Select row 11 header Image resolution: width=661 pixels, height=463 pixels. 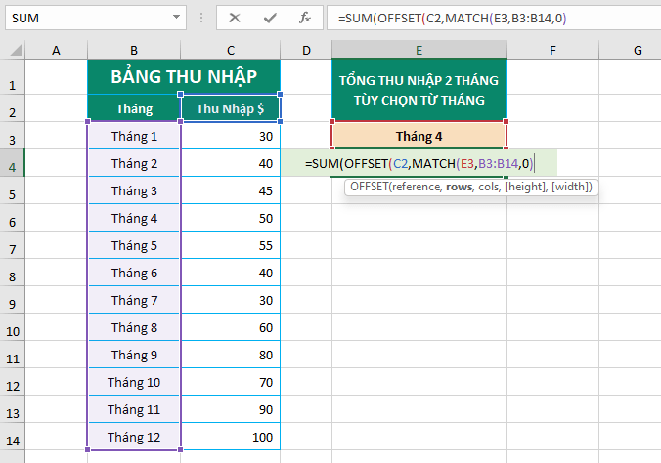pos(13,355)
